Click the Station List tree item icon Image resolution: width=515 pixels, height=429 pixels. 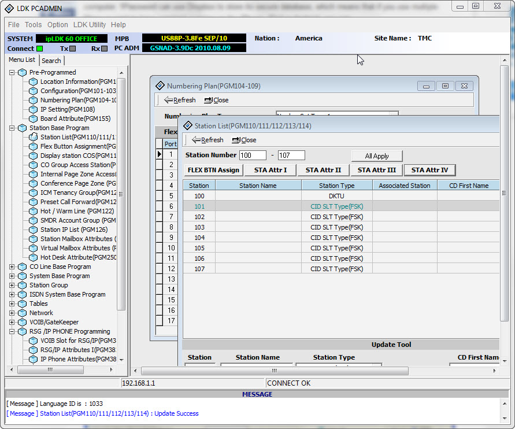click(x=34, y=137)
